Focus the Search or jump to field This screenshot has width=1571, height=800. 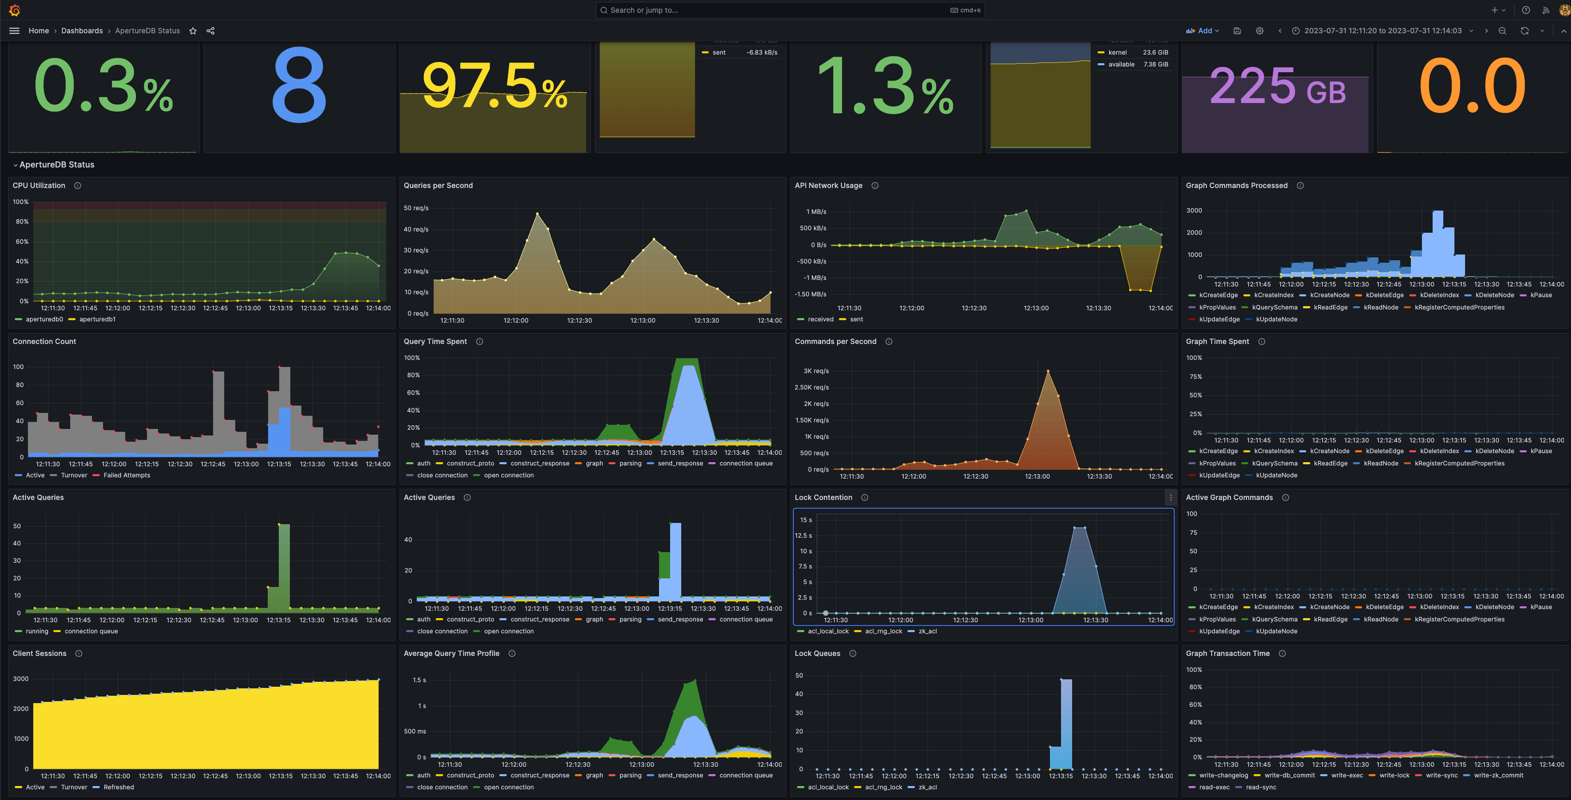(790, 10)
